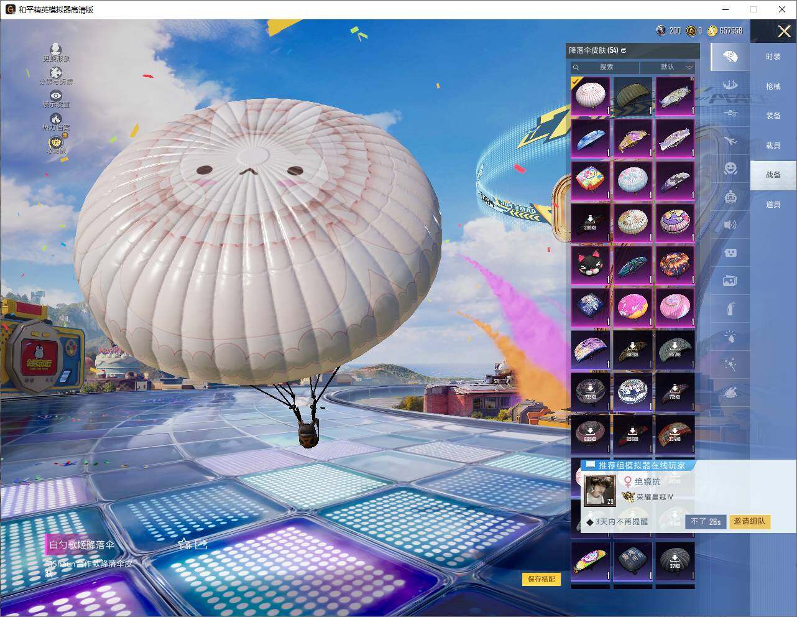This screenshot has width=797, height=617.
Task: Select the robot category icon
Action: pos(730,197)
